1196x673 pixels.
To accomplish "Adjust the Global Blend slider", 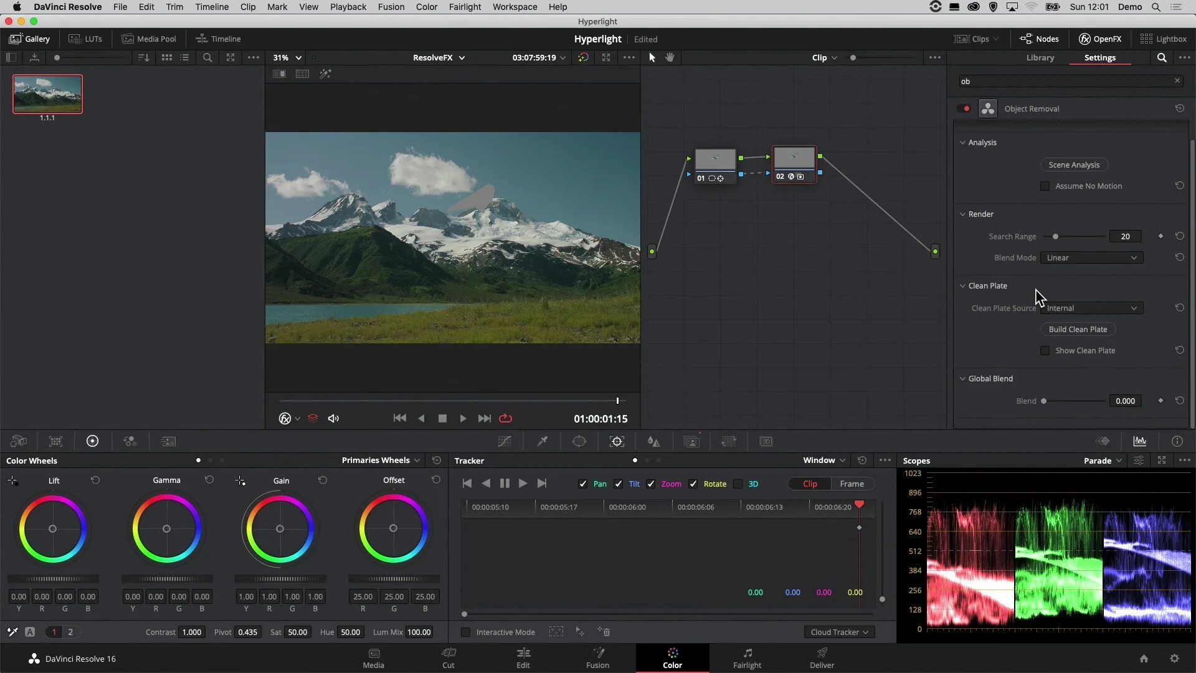I will point(1043,401).
